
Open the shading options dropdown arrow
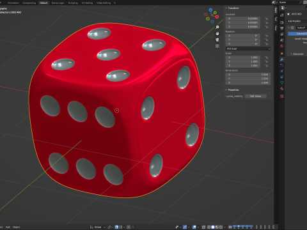(224, 227)
